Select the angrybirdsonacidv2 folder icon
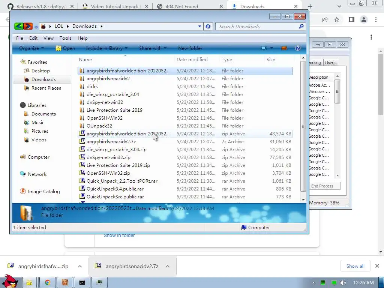 point(82,79)
